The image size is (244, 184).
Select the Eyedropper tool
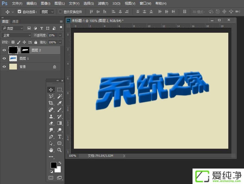pyautogui.click(x=59, y=103)
